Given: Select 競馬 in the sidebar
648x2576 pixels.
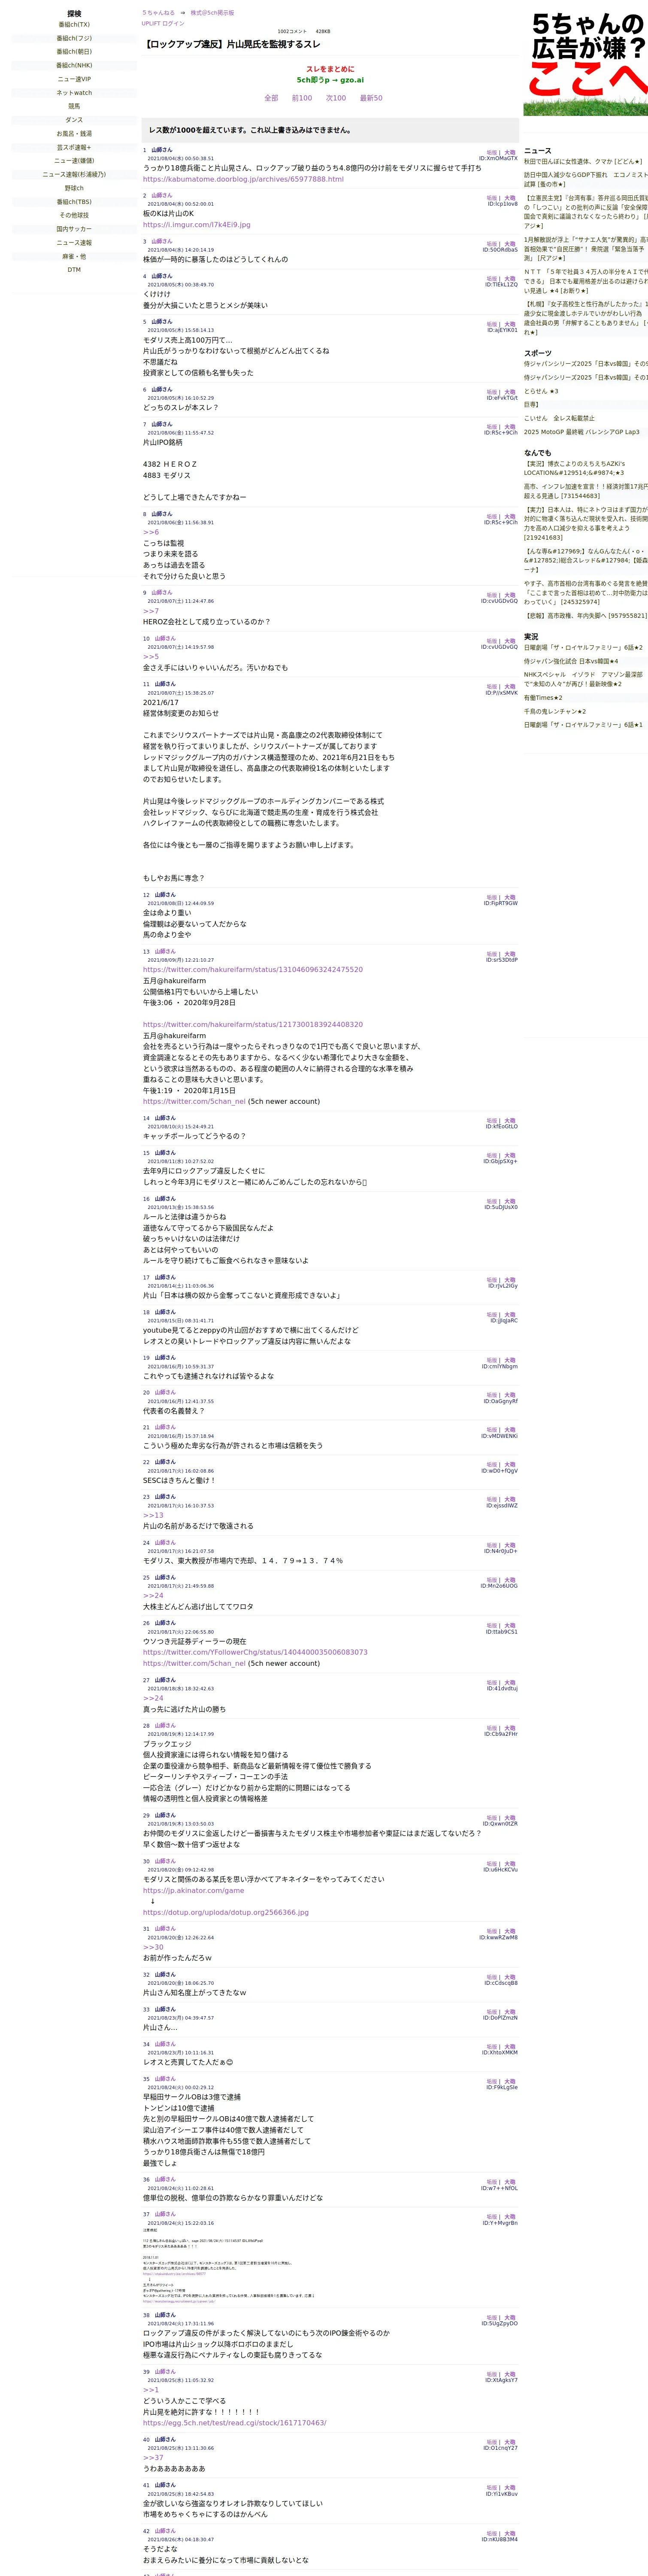Looking at the screenshot, I should coord(74,106).
